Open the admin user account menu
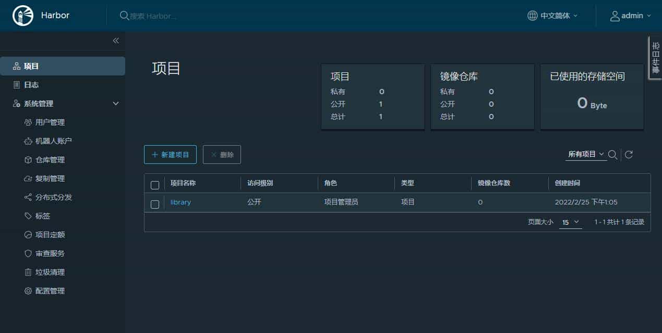This screenshot has width=662, height=333. click(630, 15)
